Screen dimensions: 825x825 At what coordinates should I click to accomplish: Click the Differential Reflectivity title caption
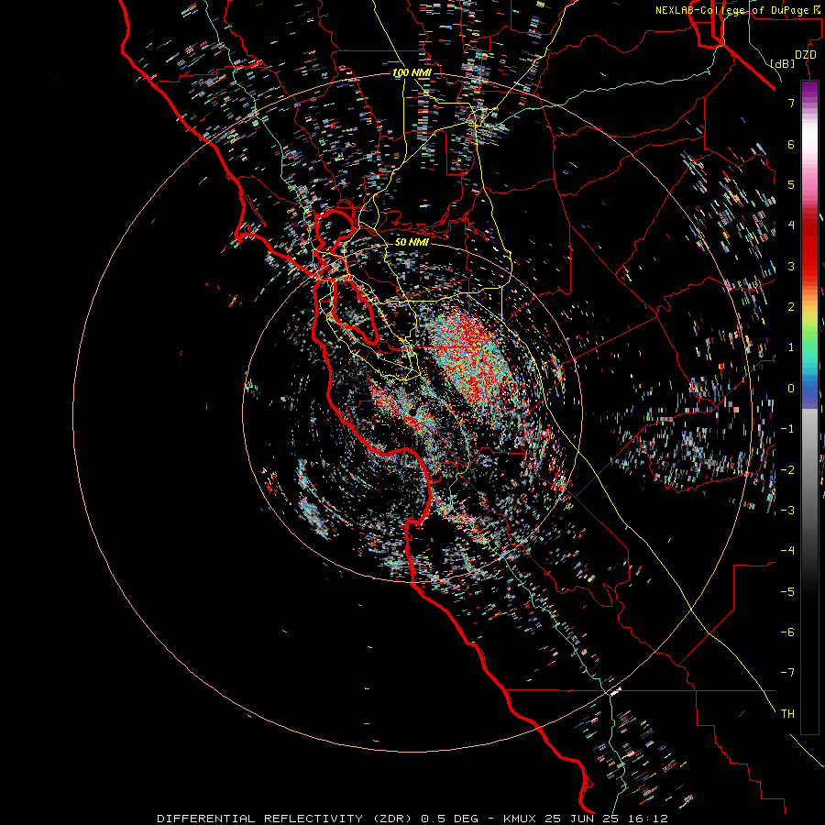click(x=412, y=819)
